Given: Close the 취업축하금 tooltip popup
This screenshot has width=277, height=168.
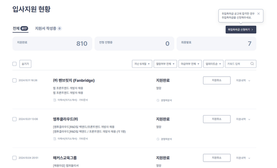Looking at the screenshot, I should point(258,13).
